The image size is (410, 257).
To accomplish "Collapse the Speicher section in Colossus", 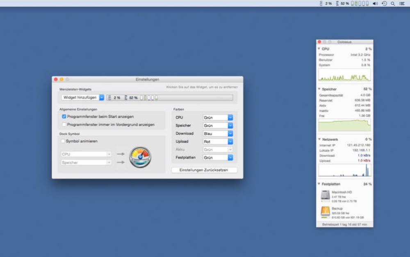I will [319, 89].
